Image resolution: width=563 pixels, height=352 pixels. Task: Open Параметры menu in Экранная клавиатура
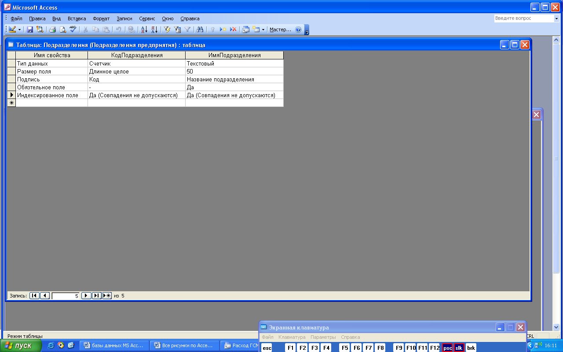pos(323,337)
